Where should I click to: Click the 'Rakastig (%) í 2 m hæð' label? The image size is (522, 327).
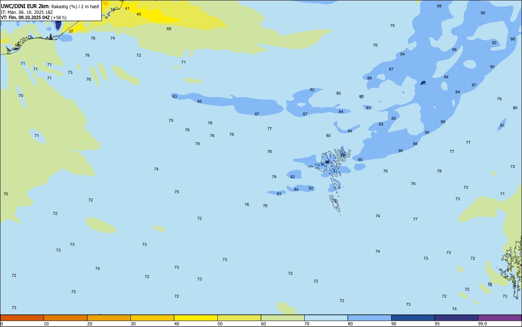(x=75, y=7)
